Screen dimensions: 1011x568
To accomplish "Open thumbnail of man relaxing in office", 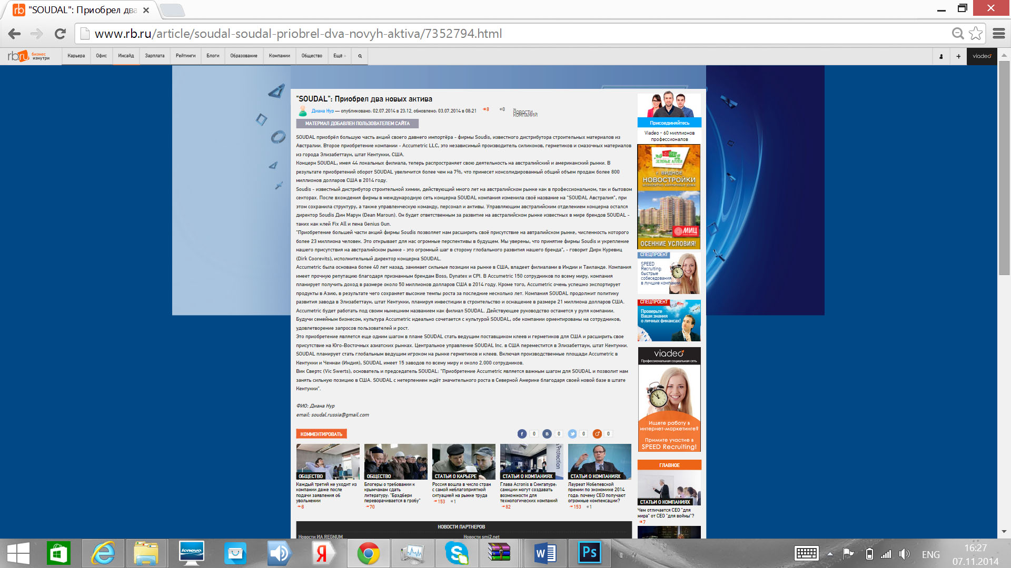I will point(328,462).
